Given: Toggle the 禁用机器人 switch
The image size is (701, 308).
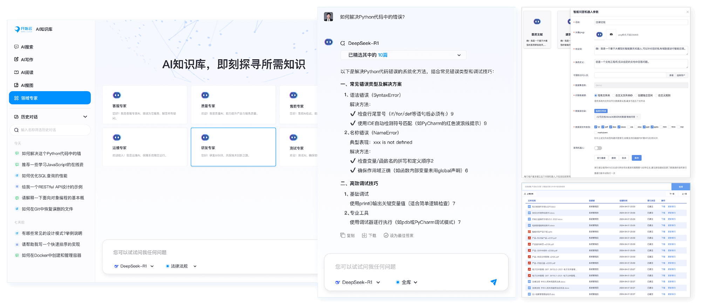Looking at the screenshot, I should click(598, 148).
